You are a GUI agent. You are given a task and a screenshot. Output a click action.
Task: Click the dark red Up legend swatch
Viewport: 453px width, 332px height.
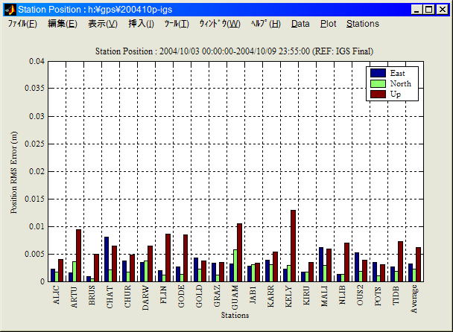tap(378, 94)
